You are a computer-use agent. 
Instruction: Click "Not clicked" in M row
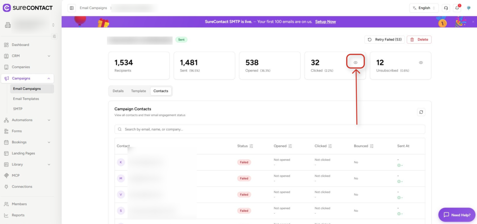tap(322, 176)
